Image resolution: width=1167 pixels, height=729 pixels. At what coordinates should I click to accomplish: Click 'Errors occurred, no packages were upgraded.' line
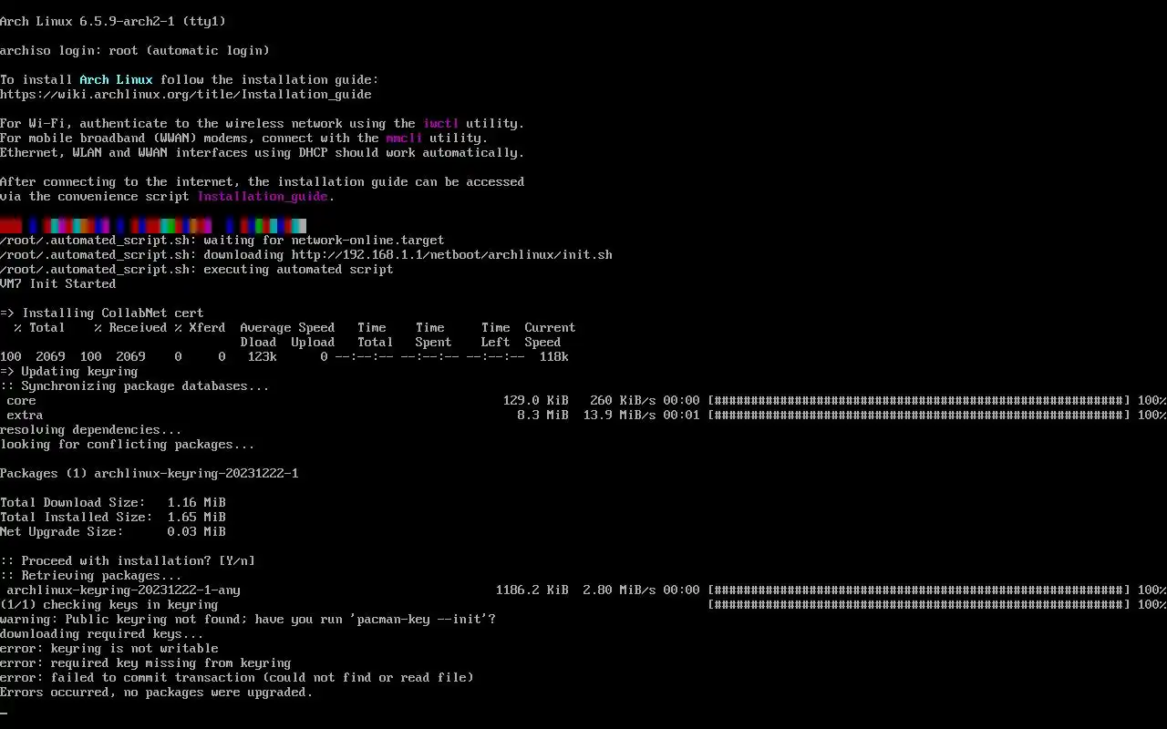point(157,692)
